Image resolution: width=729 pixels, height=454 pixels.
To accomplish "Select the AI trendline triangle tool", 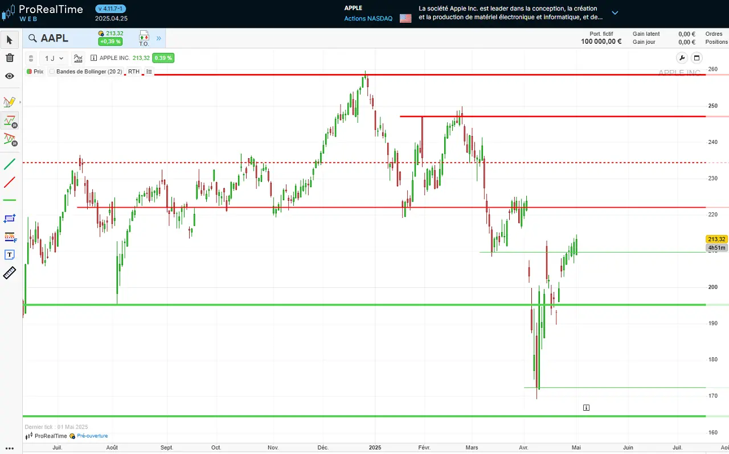I will pos(9,138).
